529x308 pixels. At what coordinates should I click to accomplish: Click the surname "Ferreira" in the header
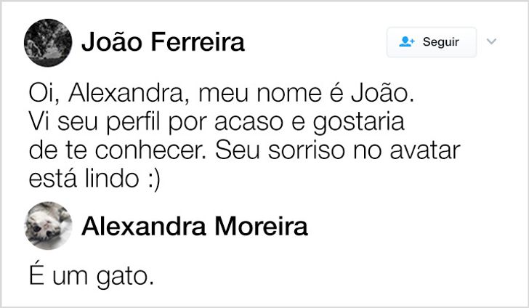point(198,42)
